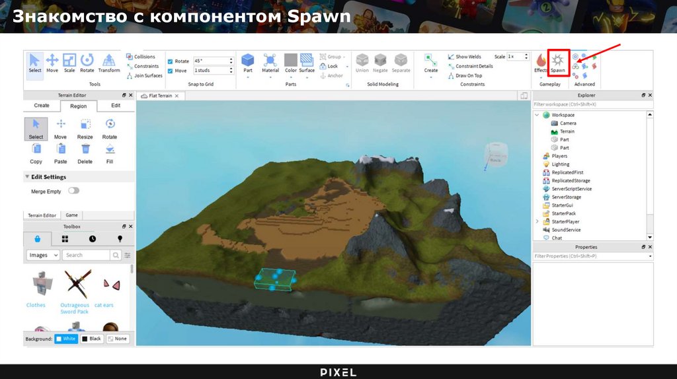Open Toolbox Marketplace tab icon
The width and height of the screenshot is (677, 379).
tap(38, 239)
